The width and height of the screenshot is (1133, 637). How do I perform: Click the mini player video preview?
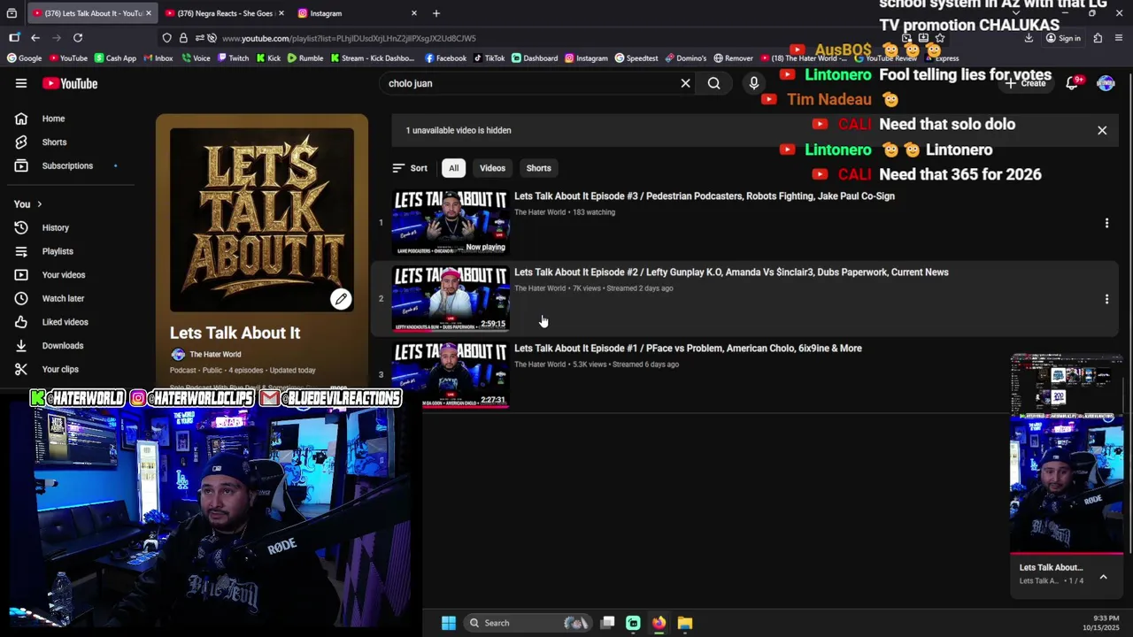click(x=1067, y=454)
